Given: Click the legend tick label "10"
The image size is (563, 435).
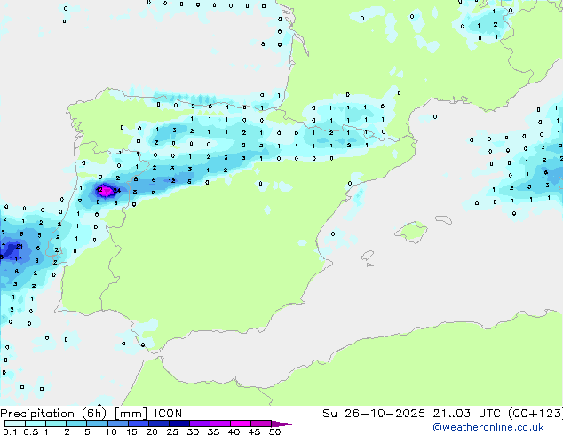Looking at the screenshot, I should (111, 431).
